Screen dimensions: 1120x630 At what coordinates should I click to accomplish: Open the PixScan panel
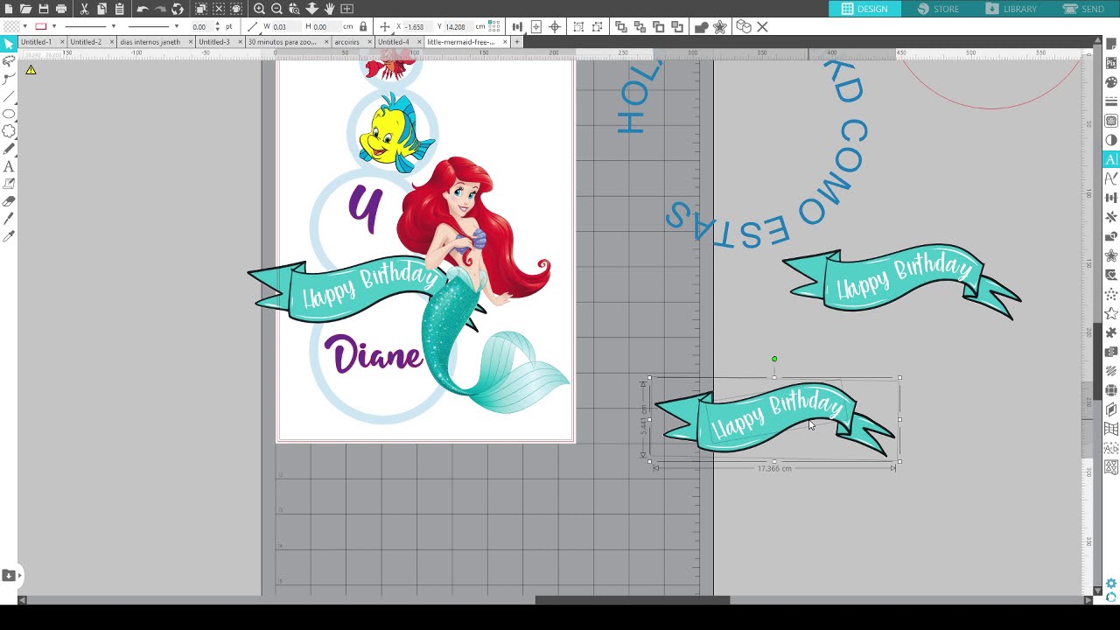click(1111, 63)
